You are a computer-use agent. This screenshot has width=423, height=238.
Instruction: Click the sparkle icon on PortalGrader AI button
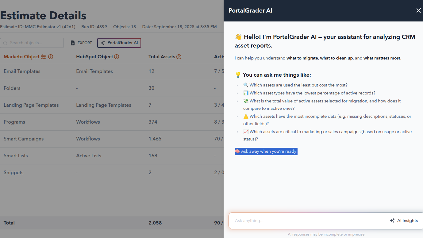pyautogui.click(x=103, y=43)
